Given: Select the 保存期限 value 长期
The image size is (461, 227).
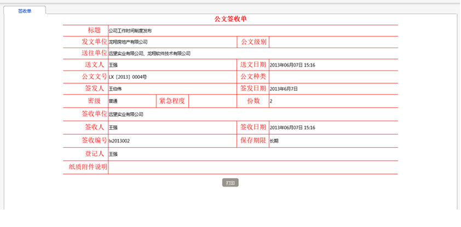Looking at the screenshot, I should pyautogui.click(x=274, y=141).
